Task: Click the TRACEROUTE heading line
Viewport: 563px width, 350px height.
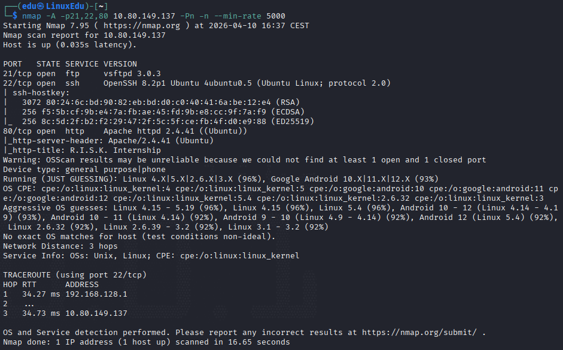Action: coord(75,275)
